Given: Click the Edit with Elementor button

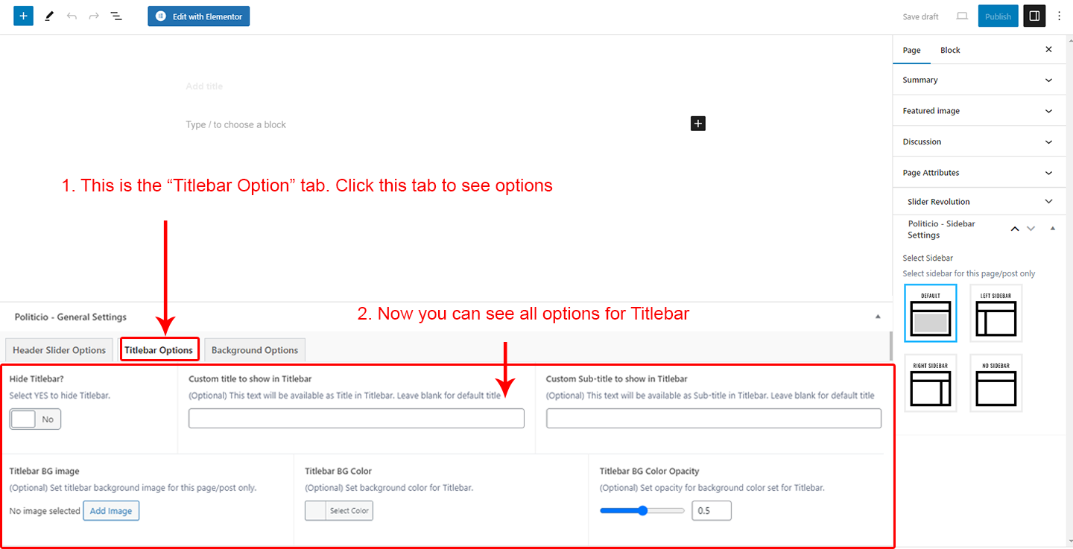Looking at the screenshot, I should (198, 16).
